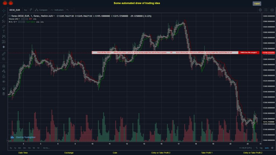
Task: Open the scale settings gear at bottom right
Action: pyautogui.click(x=272, y=148)
